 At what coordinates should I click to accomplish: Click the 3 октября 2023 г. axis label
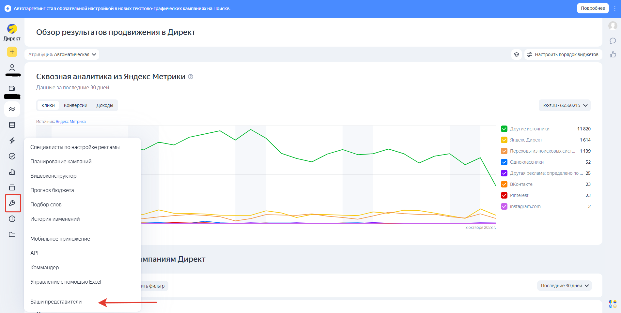480,228
